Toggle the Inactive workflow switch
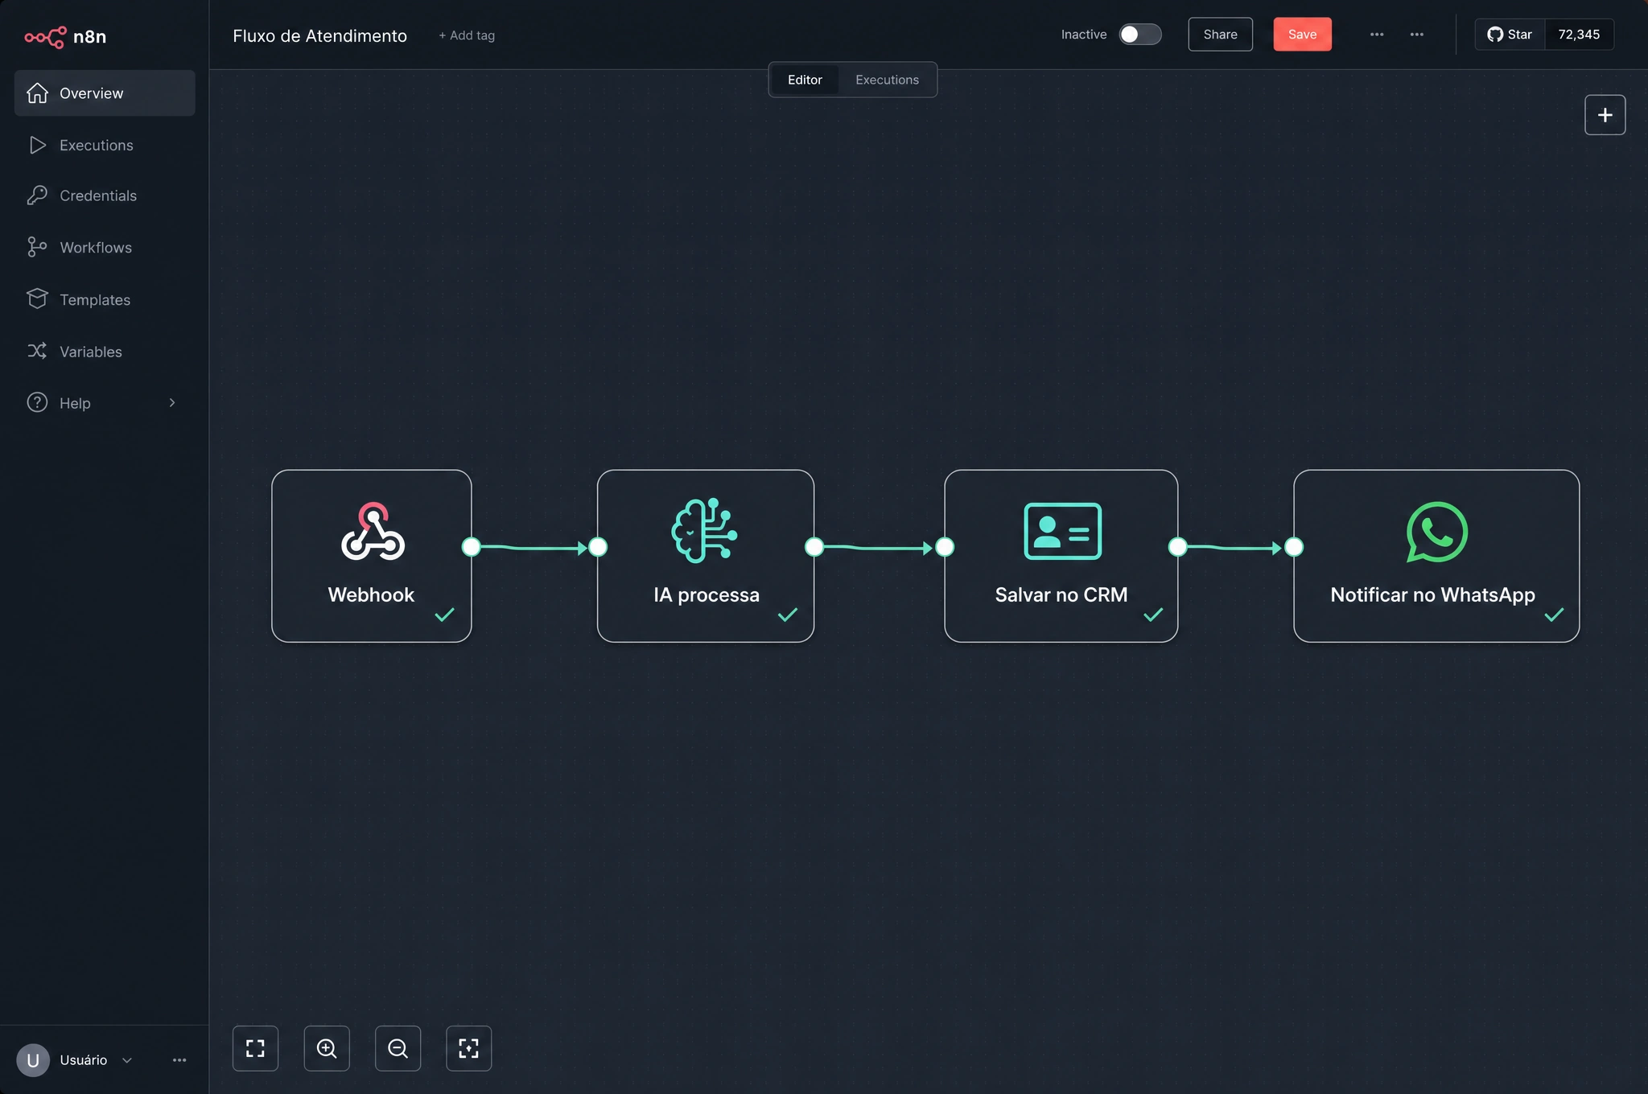This screenshot has height=1094, width=1648. click(1140, 35)
